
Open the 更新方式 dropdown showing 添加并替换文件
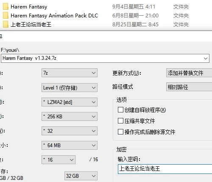(x=189, y=73)
